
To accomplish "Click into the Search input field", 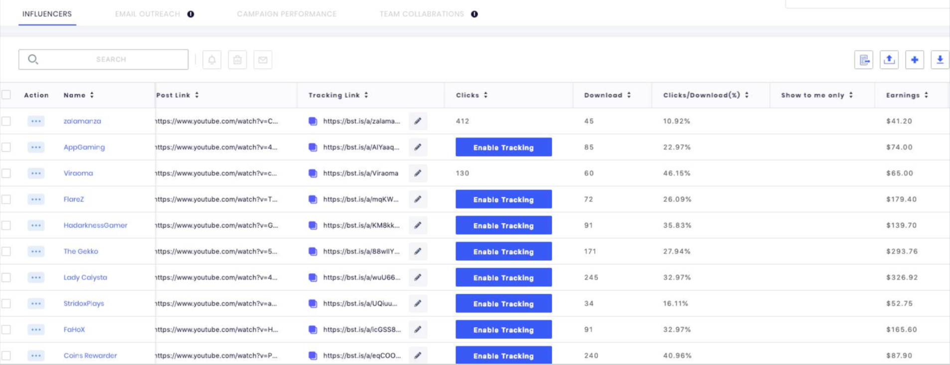I will (111, 59).
